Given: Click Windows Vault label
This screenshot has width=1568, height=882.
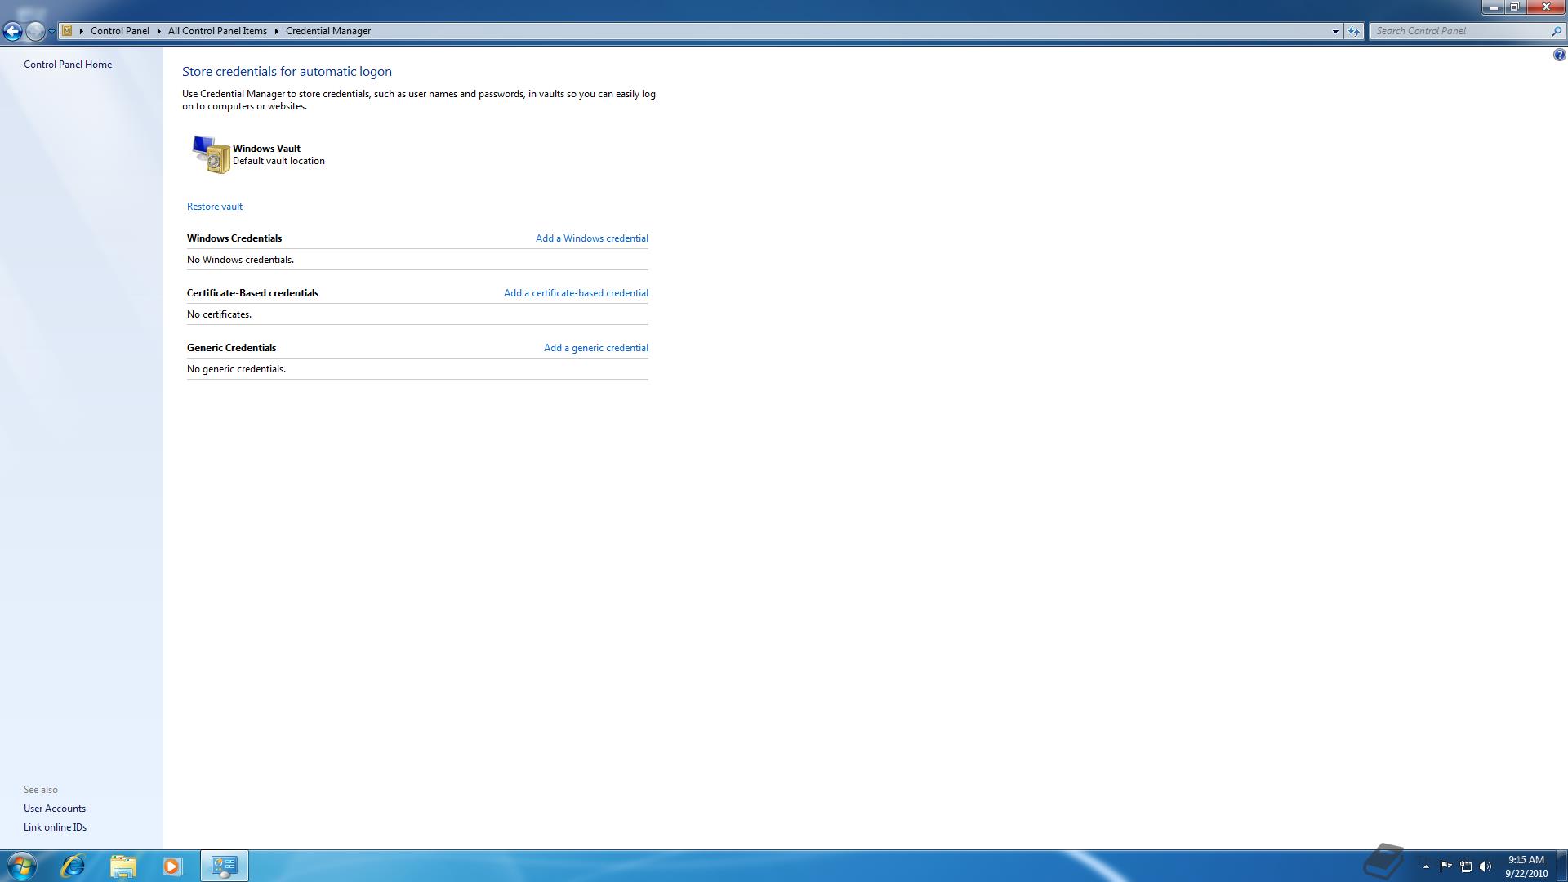Looking at the screenshot, I should [266, 149].
